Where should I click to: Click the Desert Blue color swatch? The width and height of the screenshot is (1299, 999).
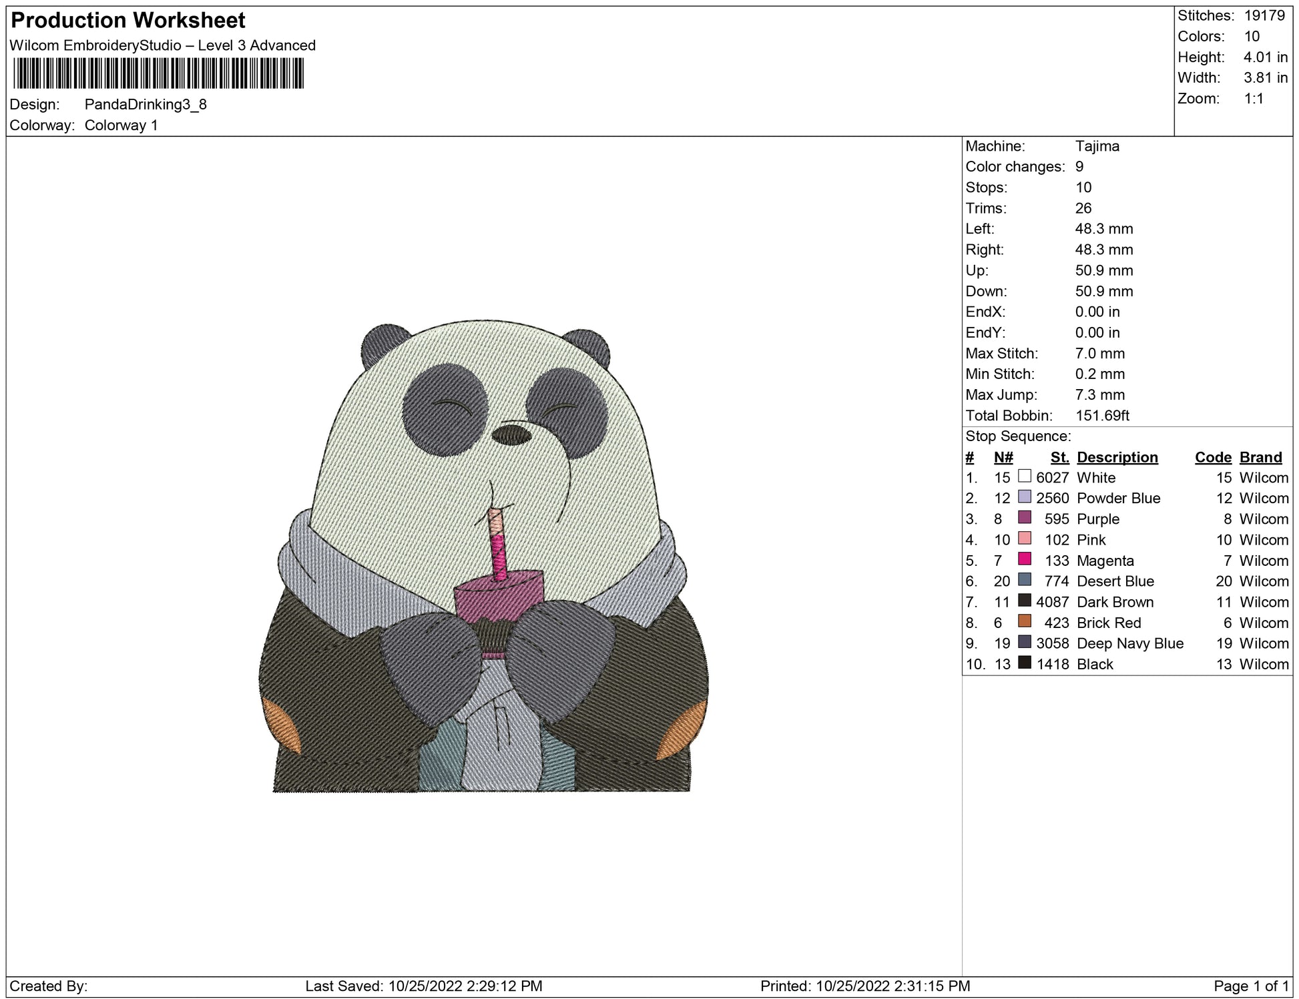tap(1025, 580)
